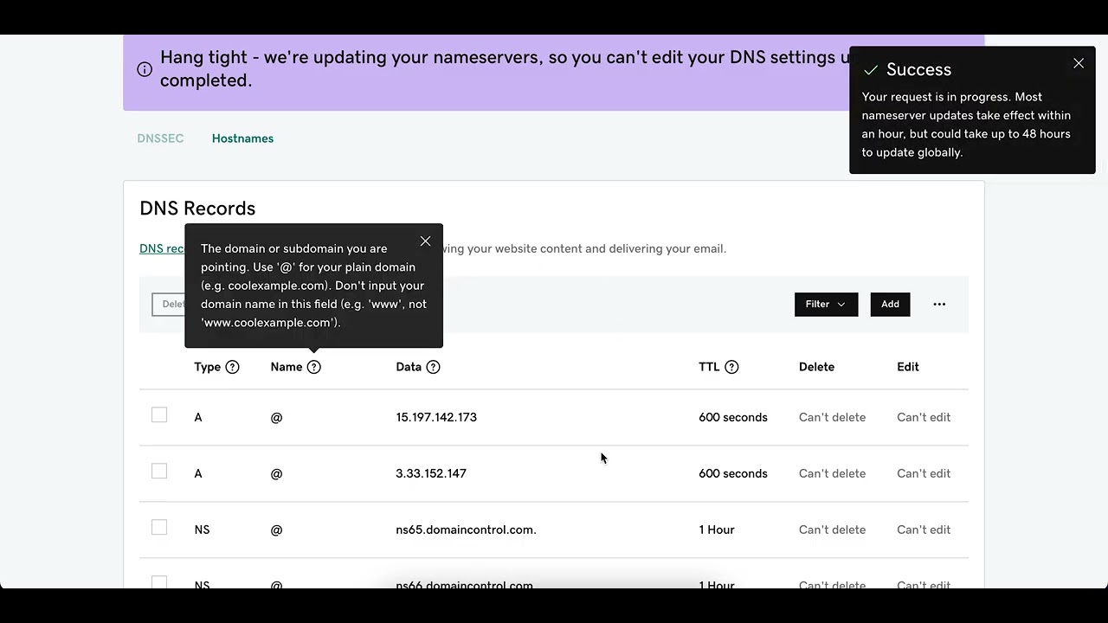Image resolution: width=1108 pixels, height=623 pixels.
Task: Expand the Filter dropdown
Action: point(826,304)
